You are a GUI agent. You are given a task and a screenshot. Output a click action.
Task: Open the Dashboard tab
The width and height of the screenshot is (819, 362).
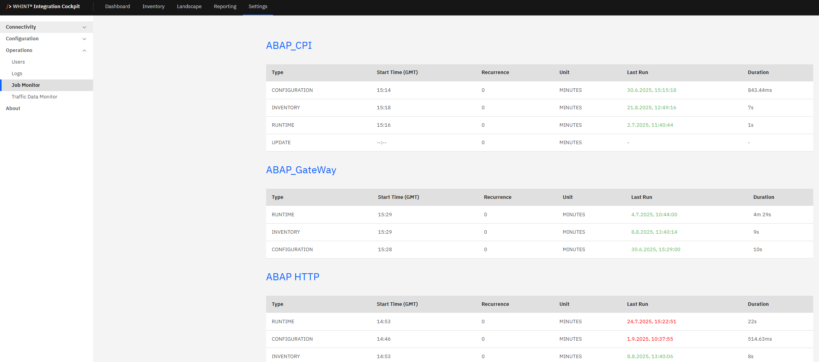[x=118, y=7]
